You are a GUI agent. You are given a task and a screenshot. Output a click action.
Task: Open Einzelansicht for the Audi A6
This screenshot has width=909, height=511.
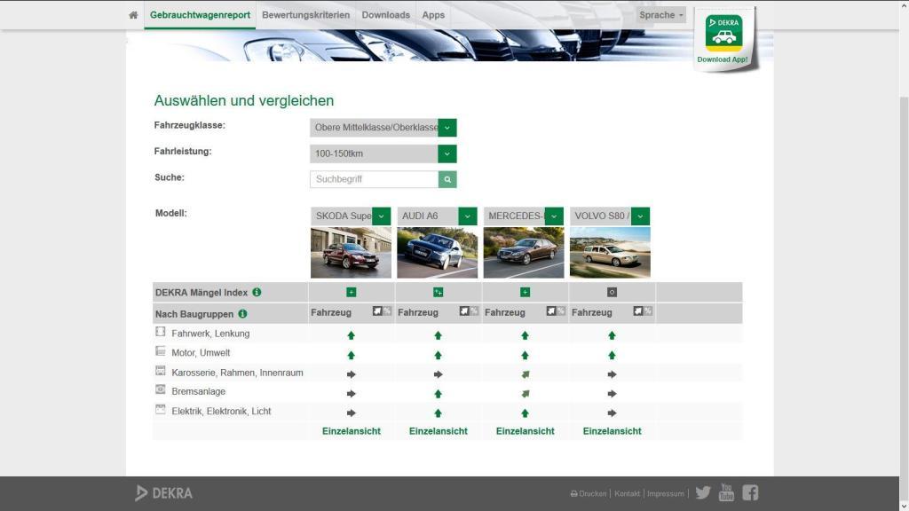point(439,431)
